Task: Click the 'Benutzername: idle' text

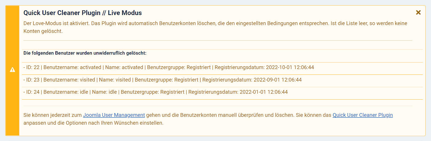Action: (66, 92)
